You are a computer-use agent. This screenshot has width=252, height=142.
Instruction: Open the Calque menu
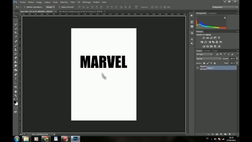pos(47,2)
